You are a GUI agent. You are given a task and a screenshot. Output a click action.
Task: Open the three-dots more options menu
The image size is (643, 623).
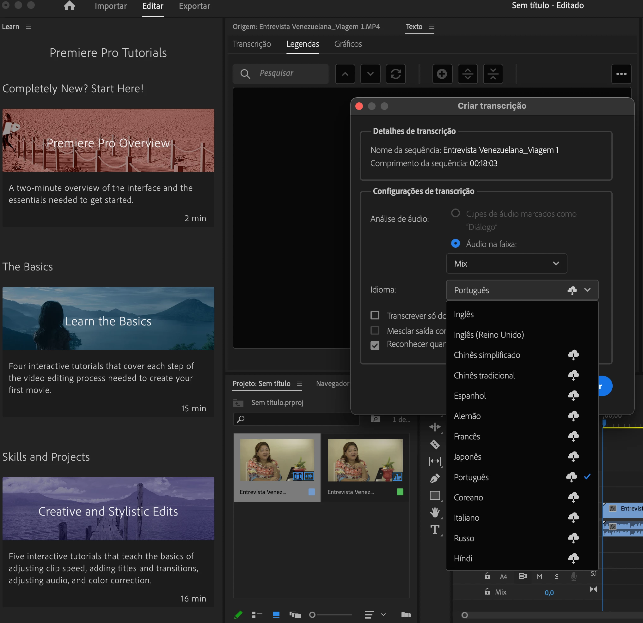tap(621, 74)
